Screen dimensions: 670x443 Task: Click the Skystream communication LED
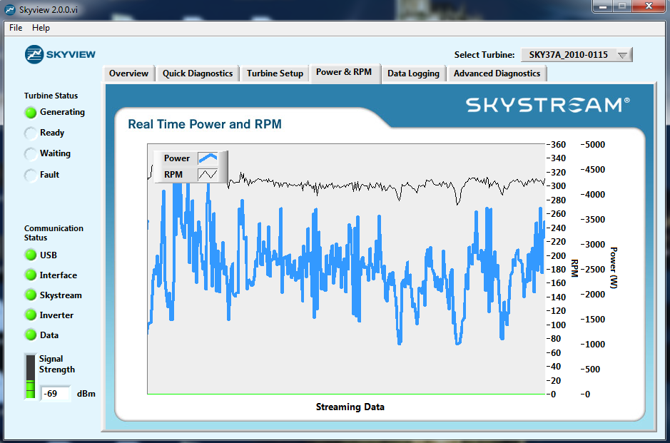[31, 295]
